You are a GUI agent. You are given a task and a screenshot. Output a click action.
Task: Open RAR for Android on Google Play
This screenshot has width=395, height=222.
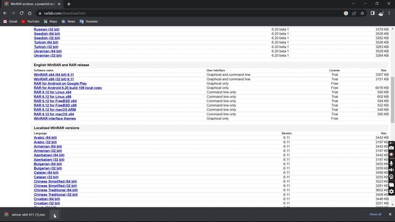[x=60, y=84]
